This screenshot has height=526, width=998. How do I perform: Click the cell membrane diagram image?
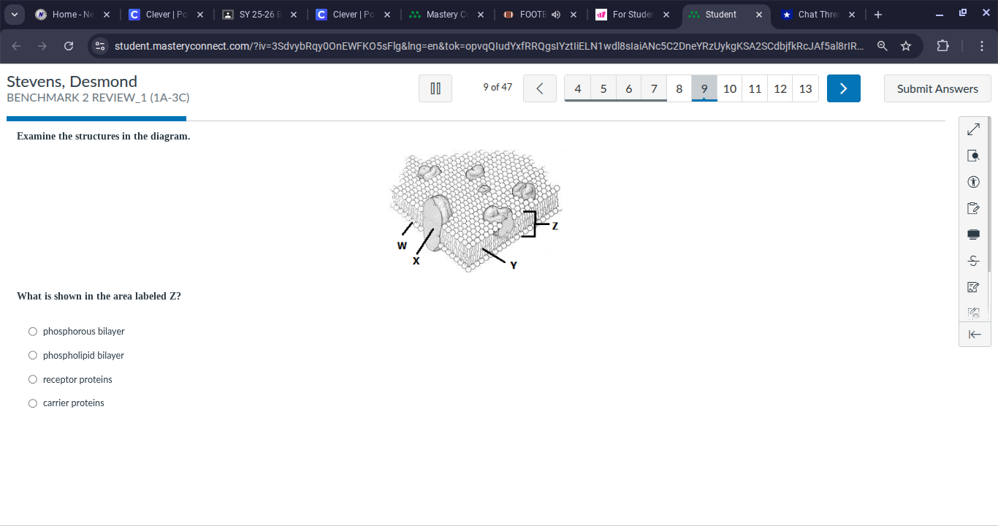476,210
